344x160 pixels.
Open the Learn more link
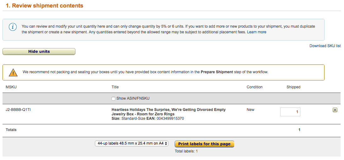(x=256, y=32)
